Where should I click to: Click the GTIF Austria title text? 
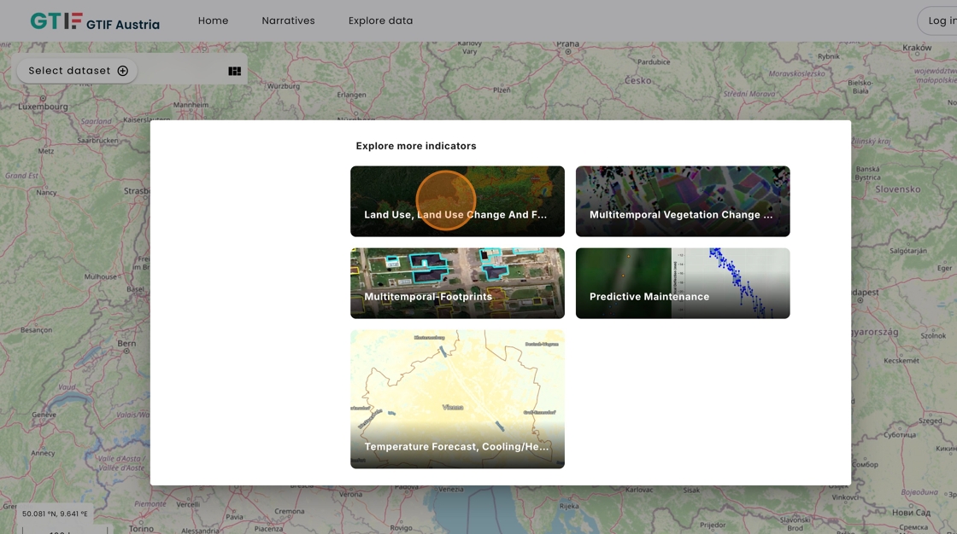(x=123, y=25)
